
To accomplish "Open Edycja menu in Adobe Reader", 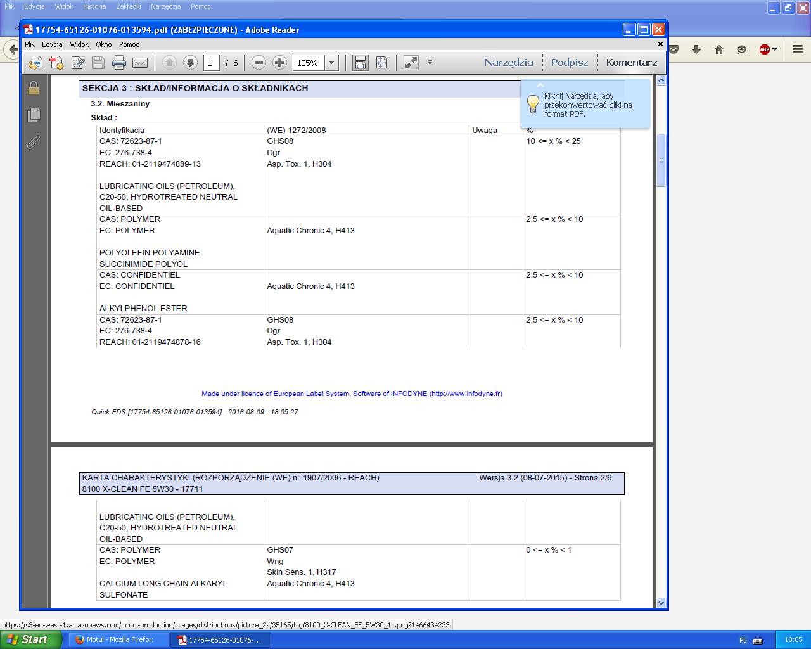I will [52, 44].
